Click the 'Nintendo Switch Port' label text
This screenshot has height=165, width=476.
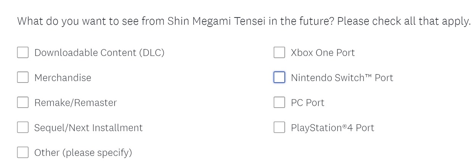click(x=342, y=78)
